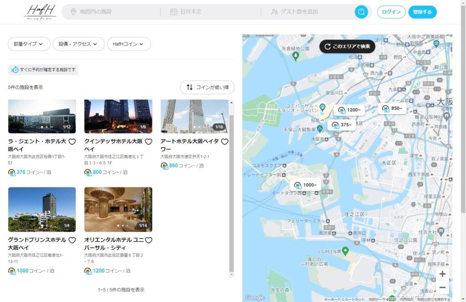This screenshot has width=466, height=302.
Task: Click the listing scrollbar down arrow
Action: [232, 275]
